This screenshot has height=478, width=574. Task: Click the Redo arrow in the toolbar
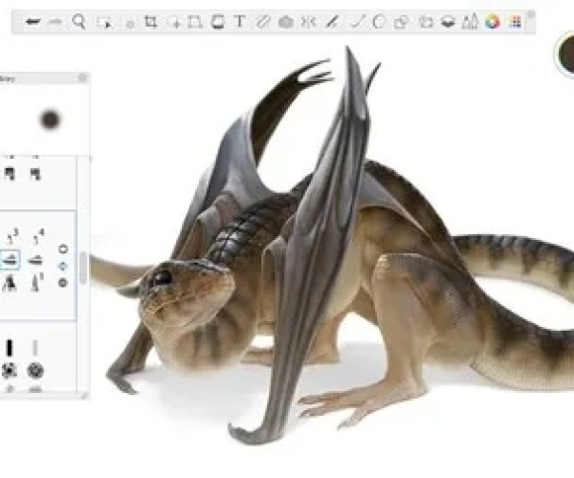point(55,21)
